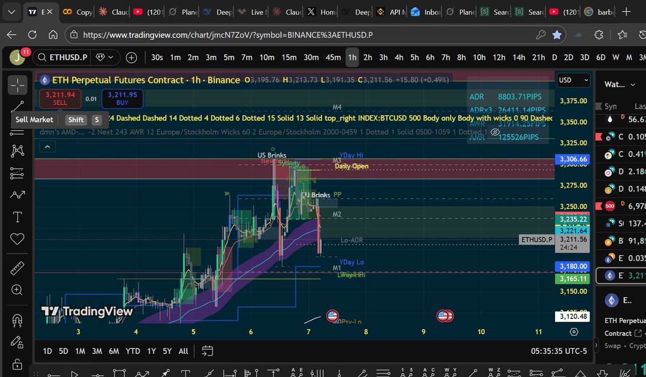Select the 3,306.66 red price label
Screen dimensions: 646x377
click(x=573, y=159)
